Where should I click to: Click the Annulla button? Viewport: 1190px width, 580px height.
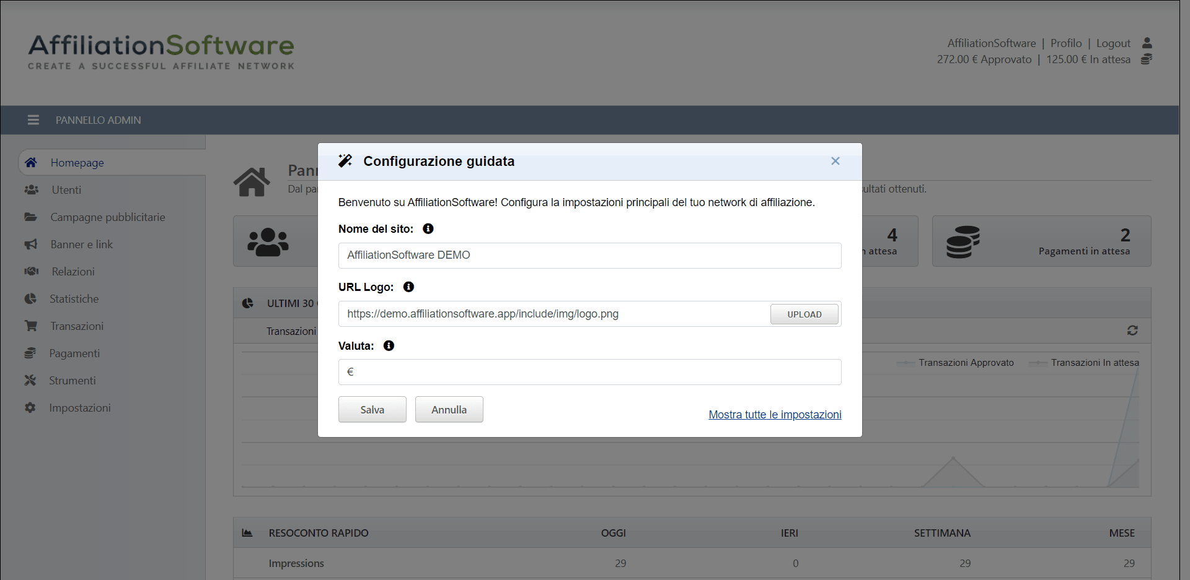[x=449, y=410]
